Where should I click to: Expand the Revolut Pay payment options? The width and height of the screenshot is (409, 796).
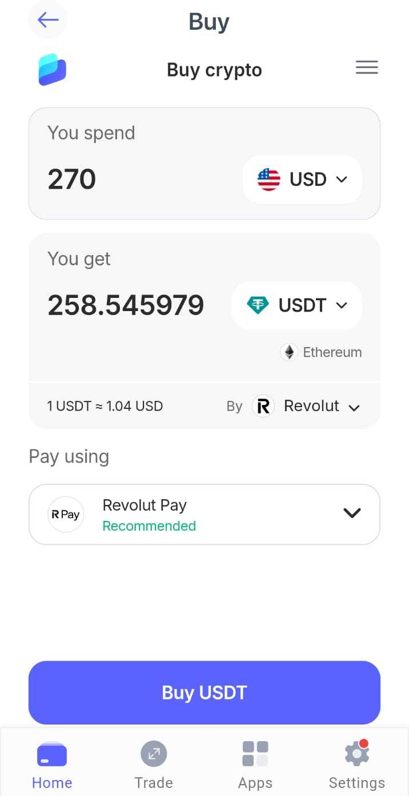352,513
